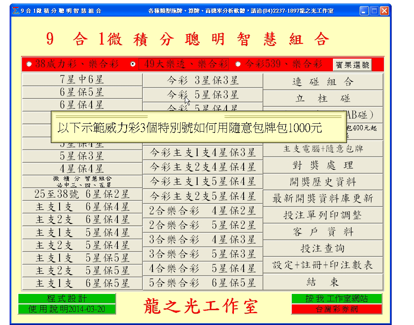
Task: Select 主支2支 6星保4星
Action: pos(82,219)
